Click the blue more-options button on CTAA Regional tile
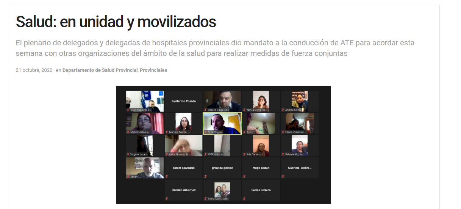The width and height of the screenshot is (461, 209). pos(161,93)
